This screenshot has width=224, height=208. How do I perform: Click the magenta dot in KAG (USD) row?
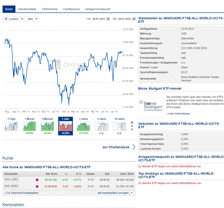[x=37, y=180]
